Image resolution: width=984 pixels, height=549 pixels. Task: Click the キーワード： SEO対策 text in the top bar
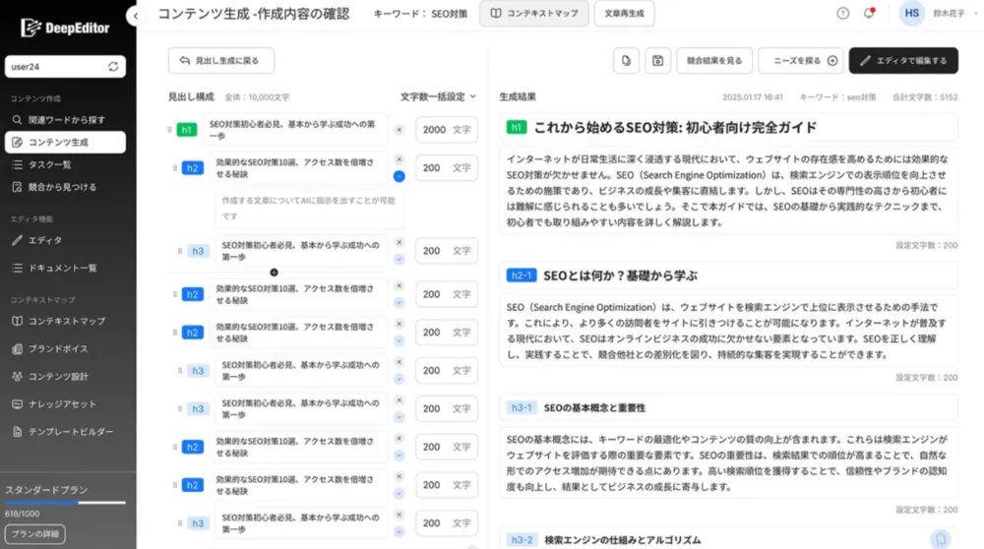420,14
